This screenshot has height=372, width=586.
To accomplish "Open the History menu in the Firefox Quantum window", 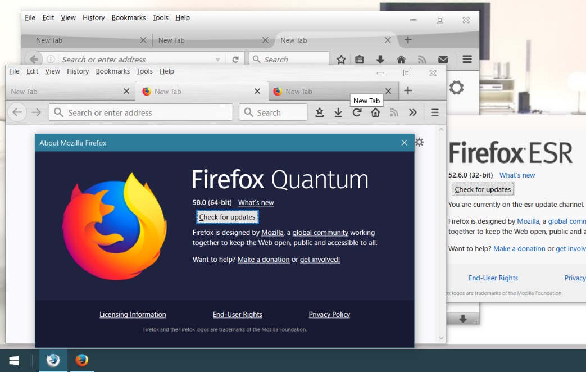I will 78,71.
